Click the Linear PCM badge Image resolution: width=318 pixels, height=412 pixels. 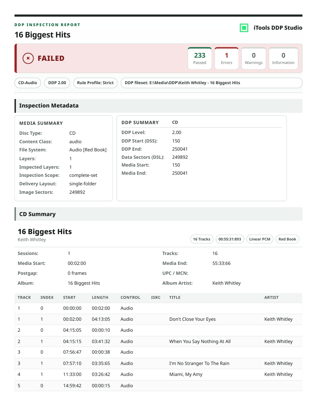click(260, 239)
